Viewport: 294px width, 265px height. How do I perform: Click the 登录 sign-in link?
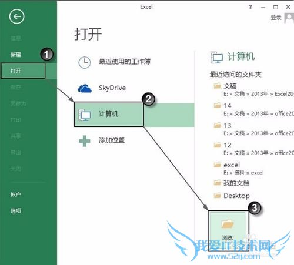pos(276,18)
